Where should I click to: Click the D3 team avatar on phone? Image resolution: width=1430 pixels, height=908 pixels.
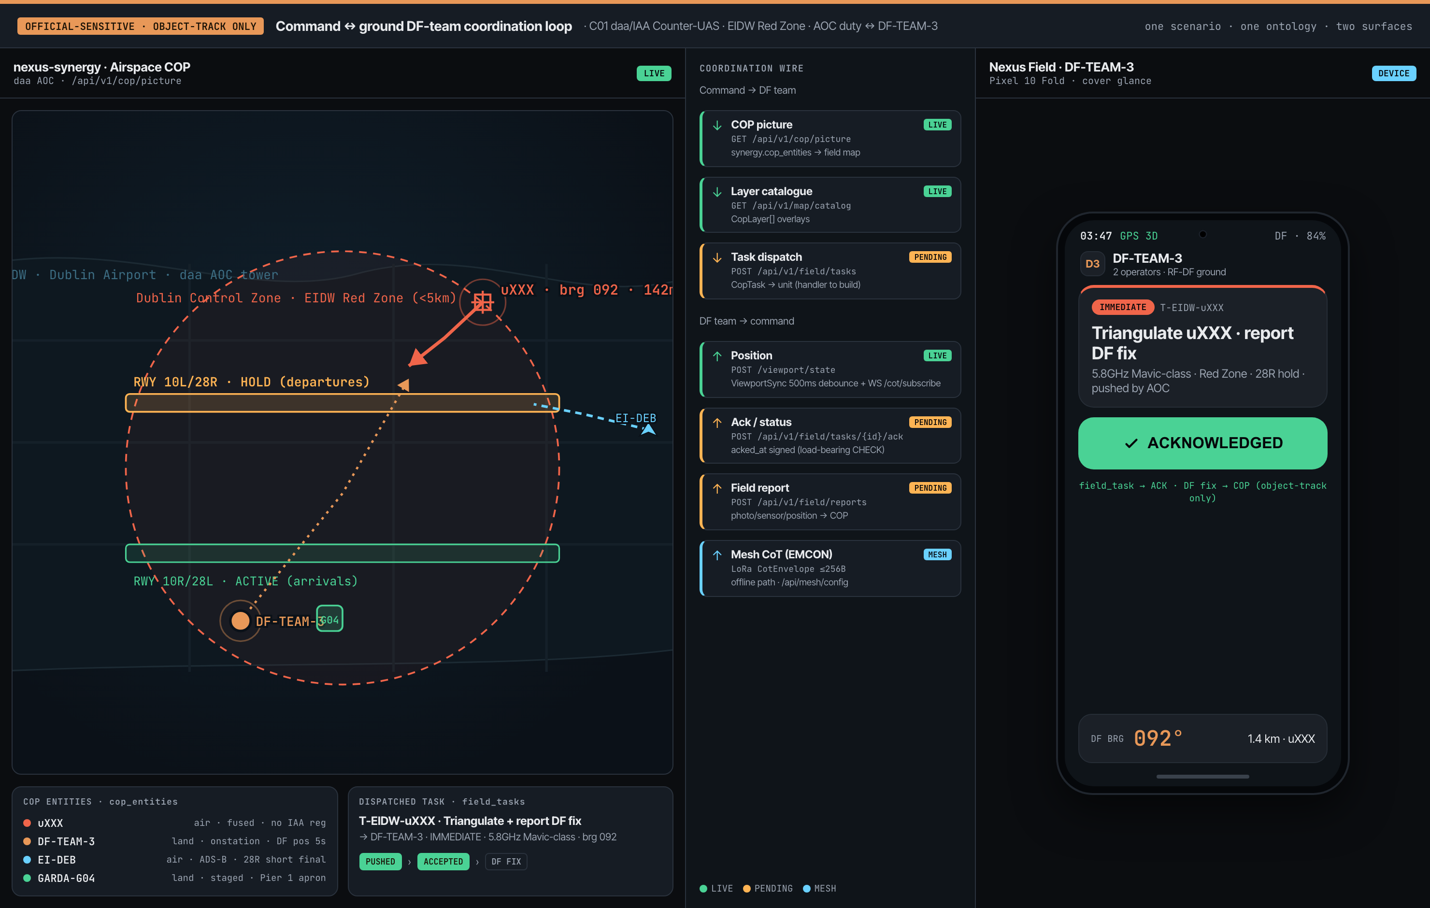[x=1092, y=264]
